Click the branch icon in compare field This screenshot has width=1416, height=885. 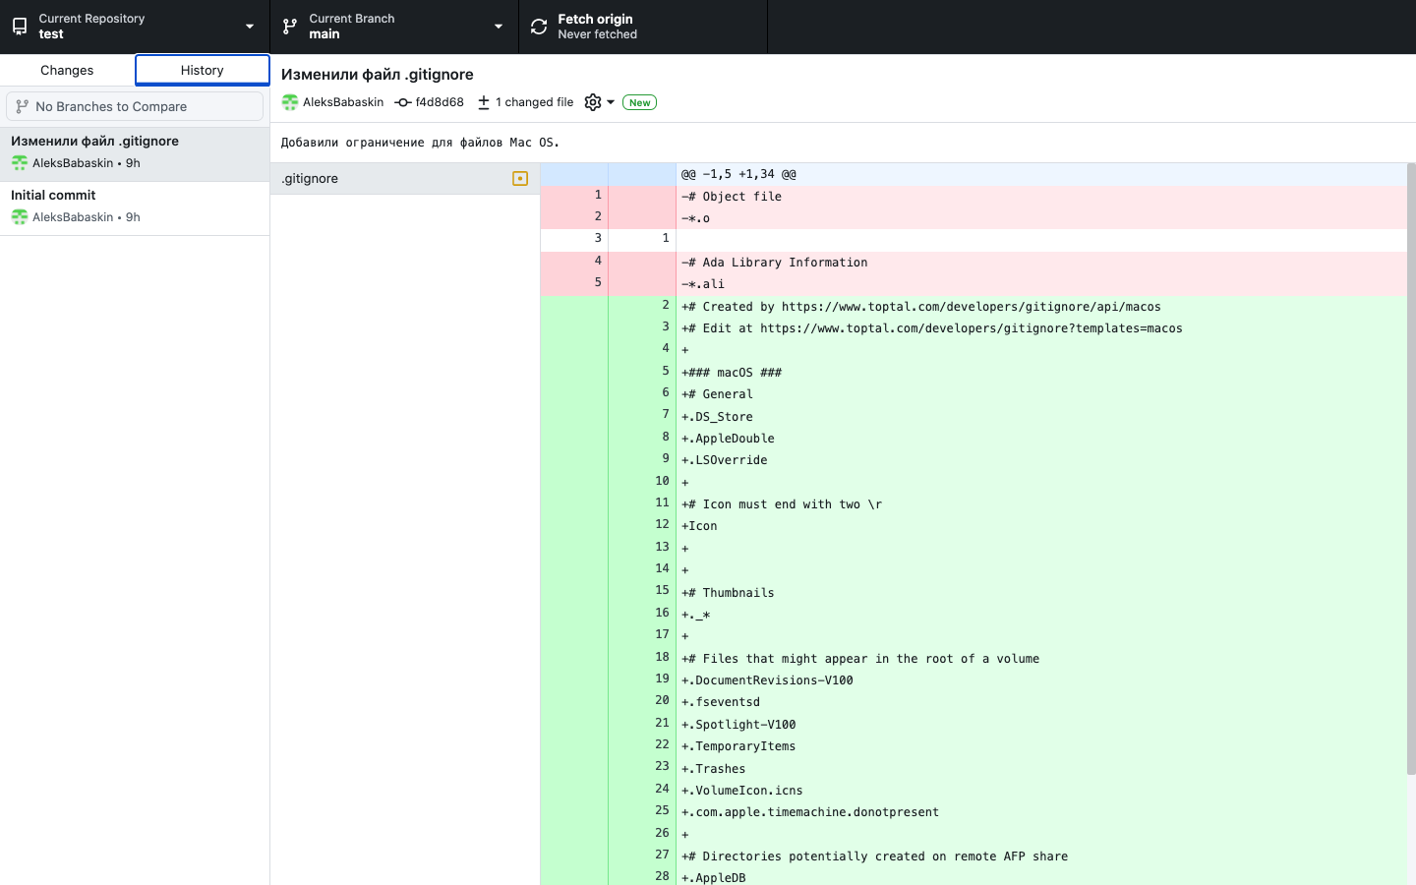pyautogui.click(x=22, y=106)
